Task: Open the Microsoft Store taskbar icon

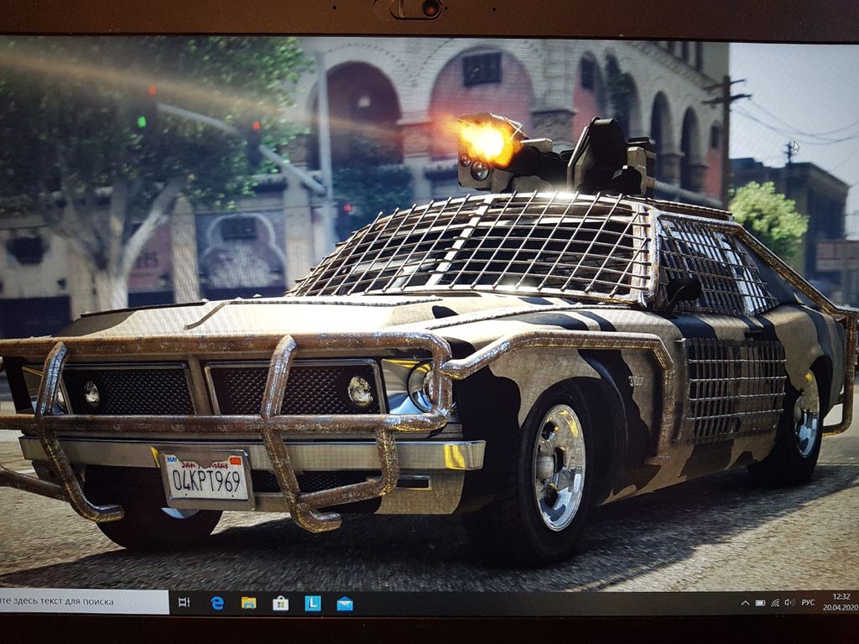Action: pyautogui.click(x=280, y=603)
